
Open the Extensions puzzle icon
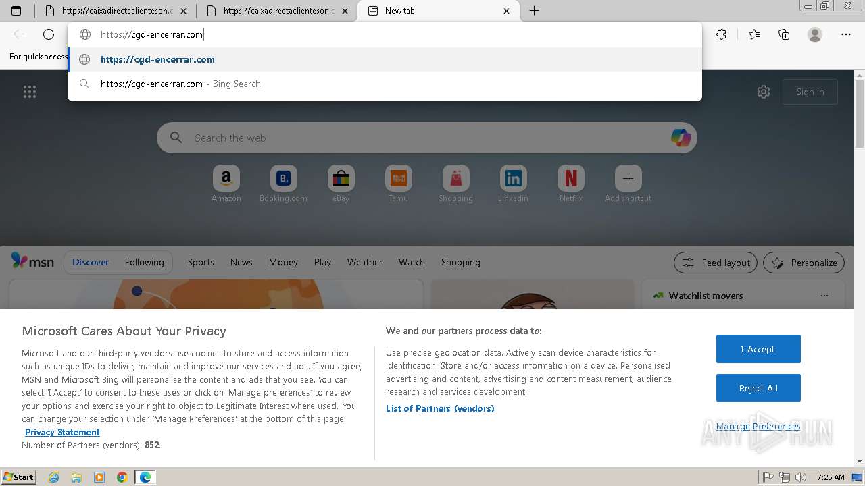pyautogui.click(x=722, y=34)
